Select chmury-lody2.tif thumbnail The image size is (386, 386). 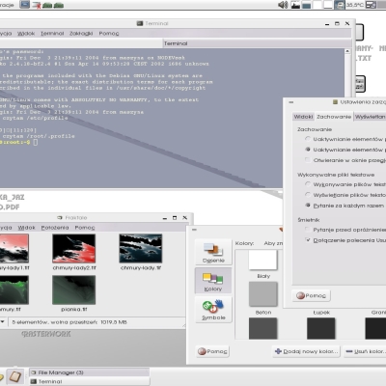click(x=74, y=248)
